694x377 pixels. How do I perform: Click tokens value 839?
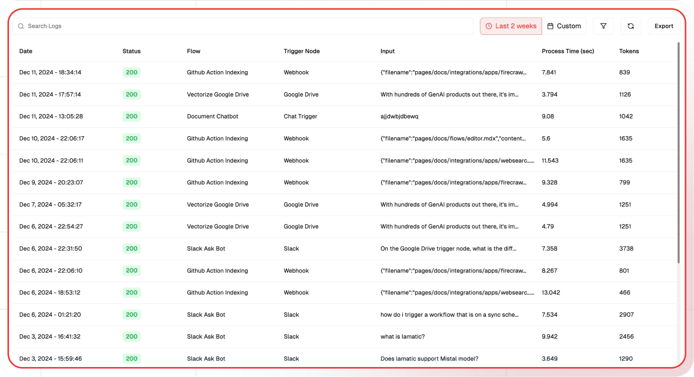pyautogui.click(x=625, y=73)
